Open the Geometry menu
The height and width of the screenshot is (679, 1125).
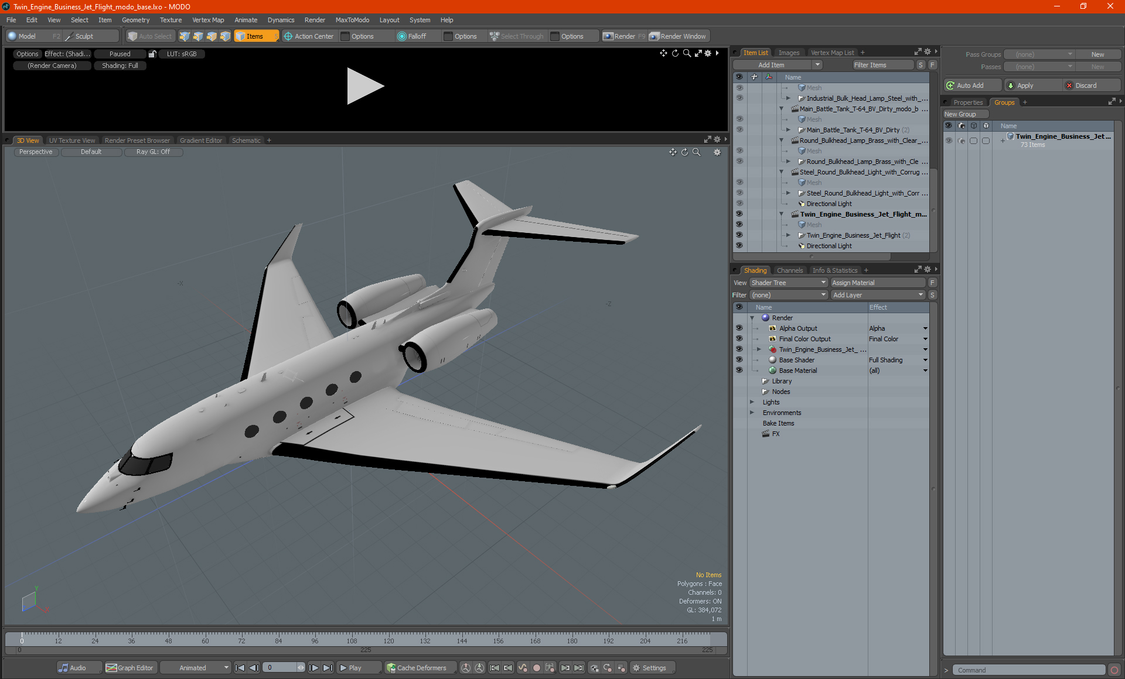(x=135, y=20)
